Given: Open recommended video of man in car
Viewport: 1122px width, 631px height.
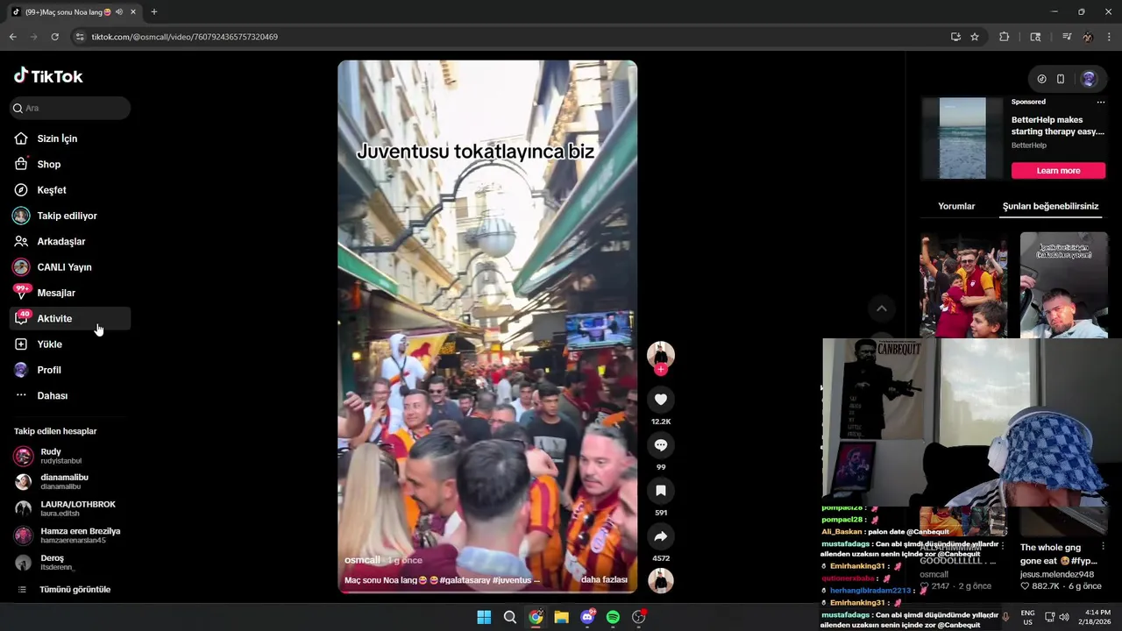Looking at the screenshot, I should (1063, 285).
